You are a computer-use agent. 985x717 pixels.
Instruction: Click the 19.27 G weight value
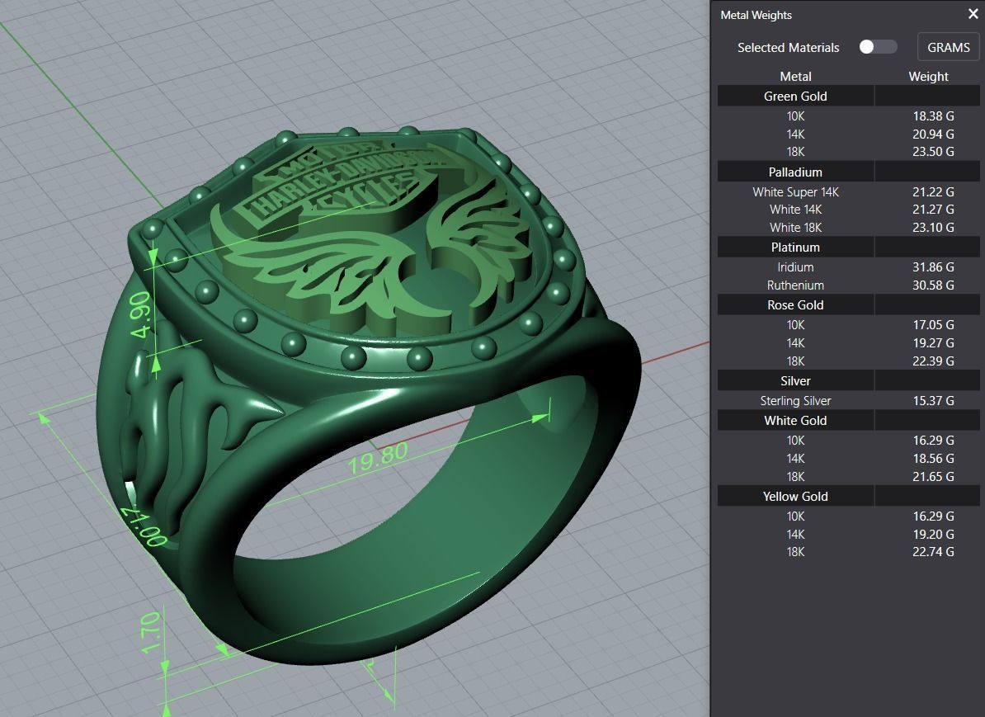pyautogui.click(x=933, y=343)
